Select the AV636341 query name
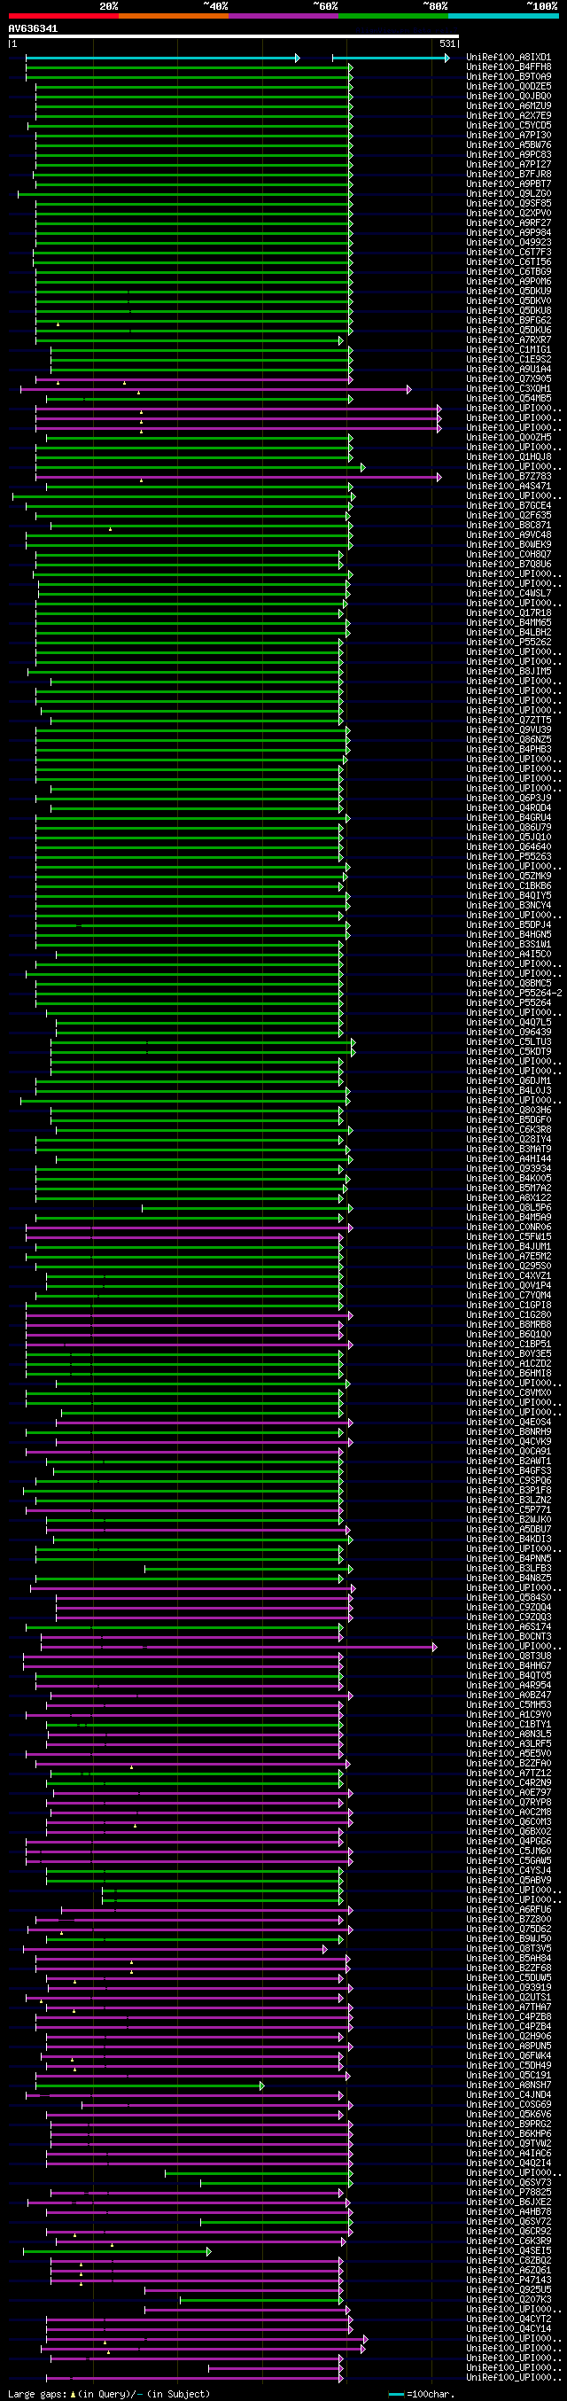This screenshot has height=2401, width=567. coord(33,29)
